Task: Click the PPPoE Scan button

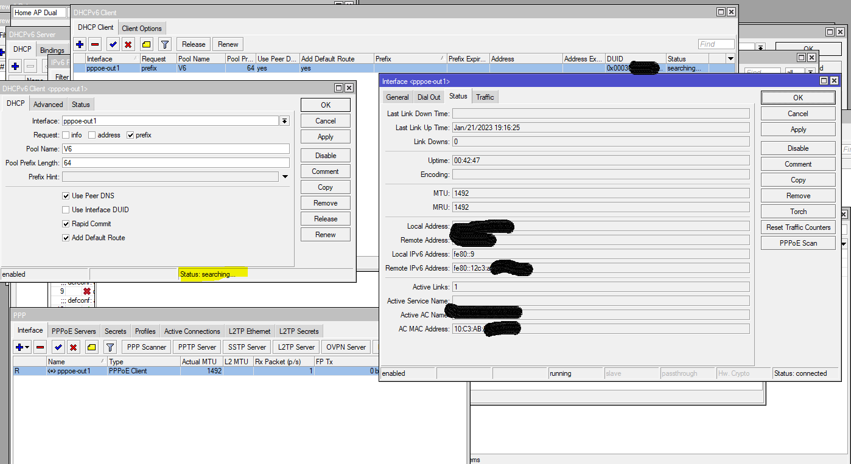Action: point(798,243)
